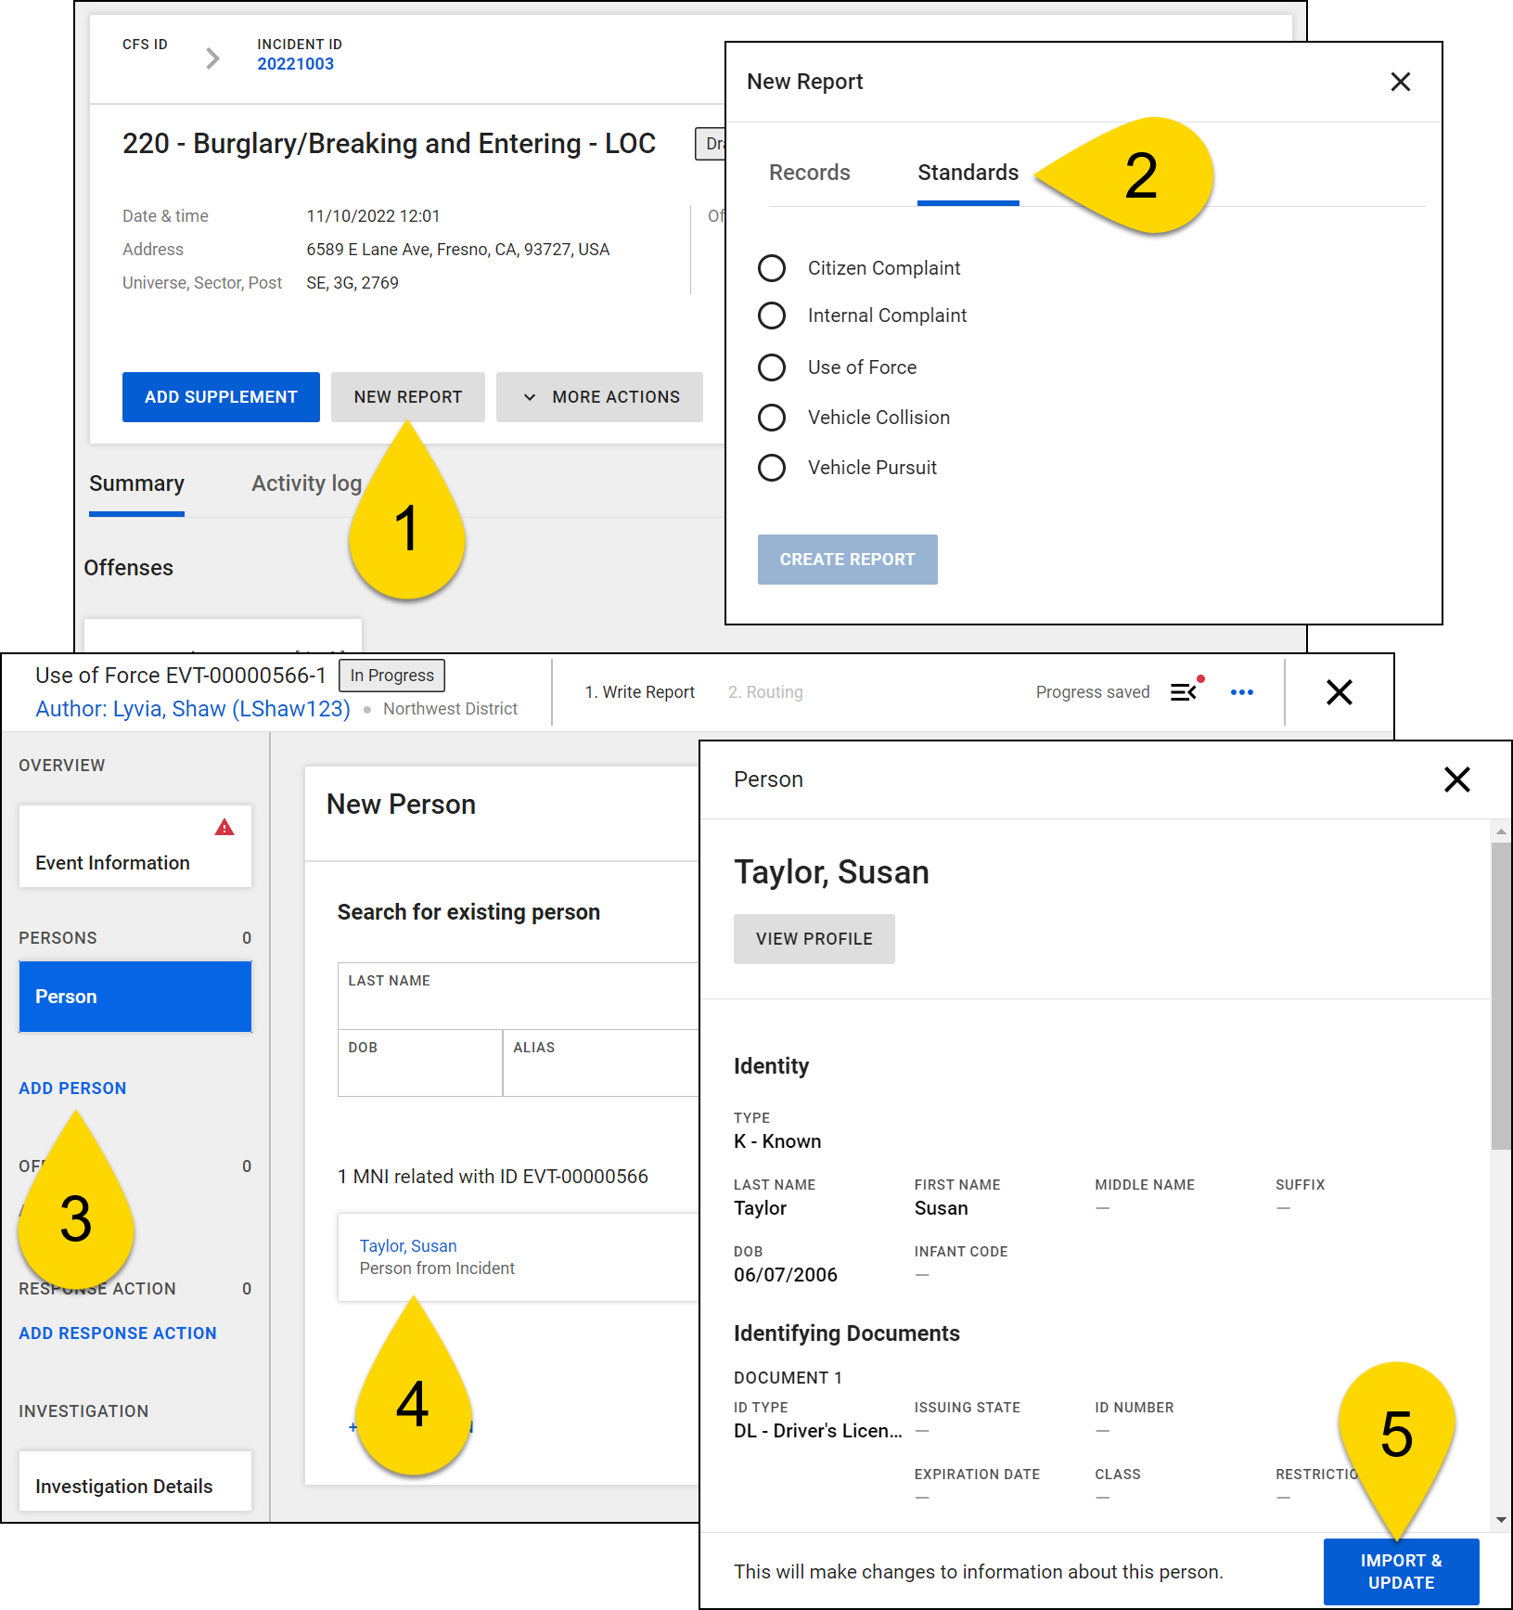1513x1610 pixels.
Task: Expand the More Actions dropdown
Action: [x=599, y=397]
